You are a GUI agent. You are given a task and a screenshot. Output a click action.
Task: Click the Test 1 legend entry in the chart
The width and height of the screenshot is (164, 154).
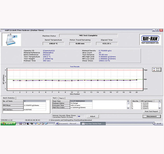click(x=157, y=69)
